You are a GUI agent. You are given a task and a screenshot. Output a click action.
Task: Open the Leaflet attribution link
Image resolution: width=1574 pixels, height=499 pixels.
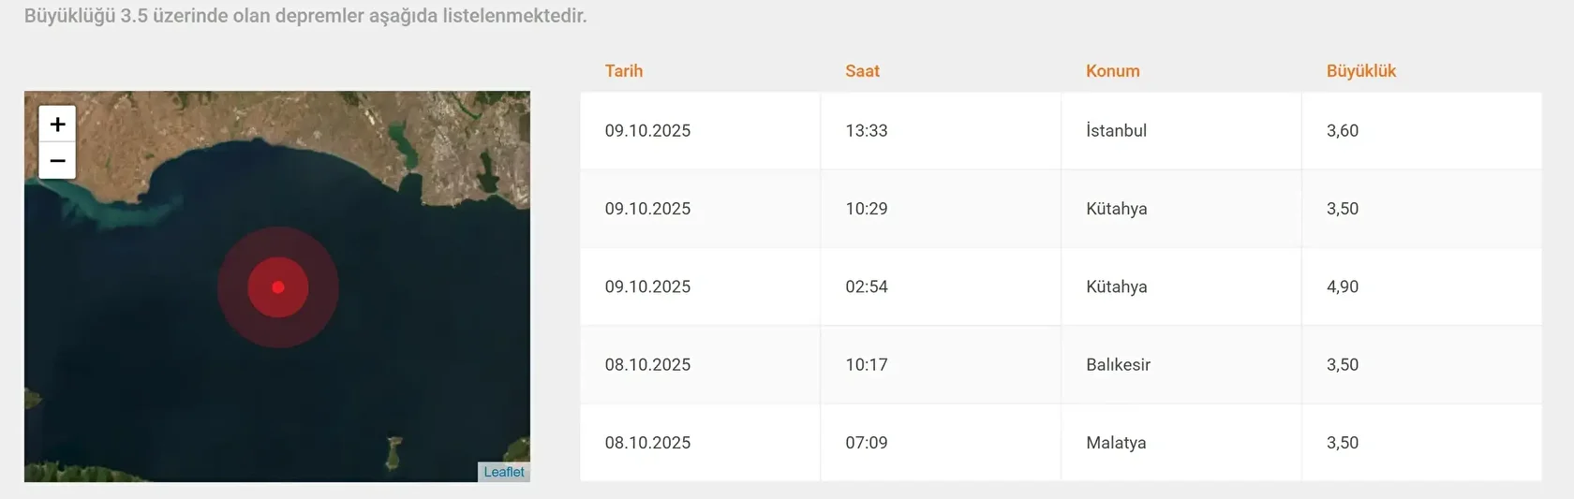pos(504,472)
